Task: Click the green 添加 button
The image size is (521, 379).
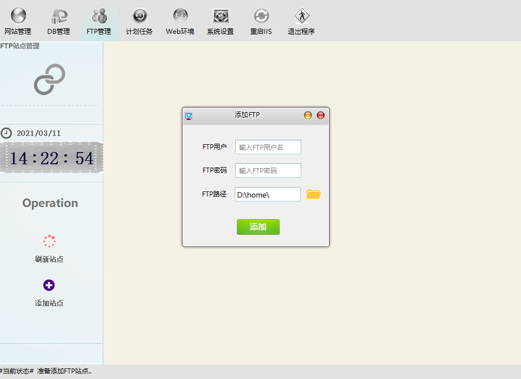Action: point(258,227)
